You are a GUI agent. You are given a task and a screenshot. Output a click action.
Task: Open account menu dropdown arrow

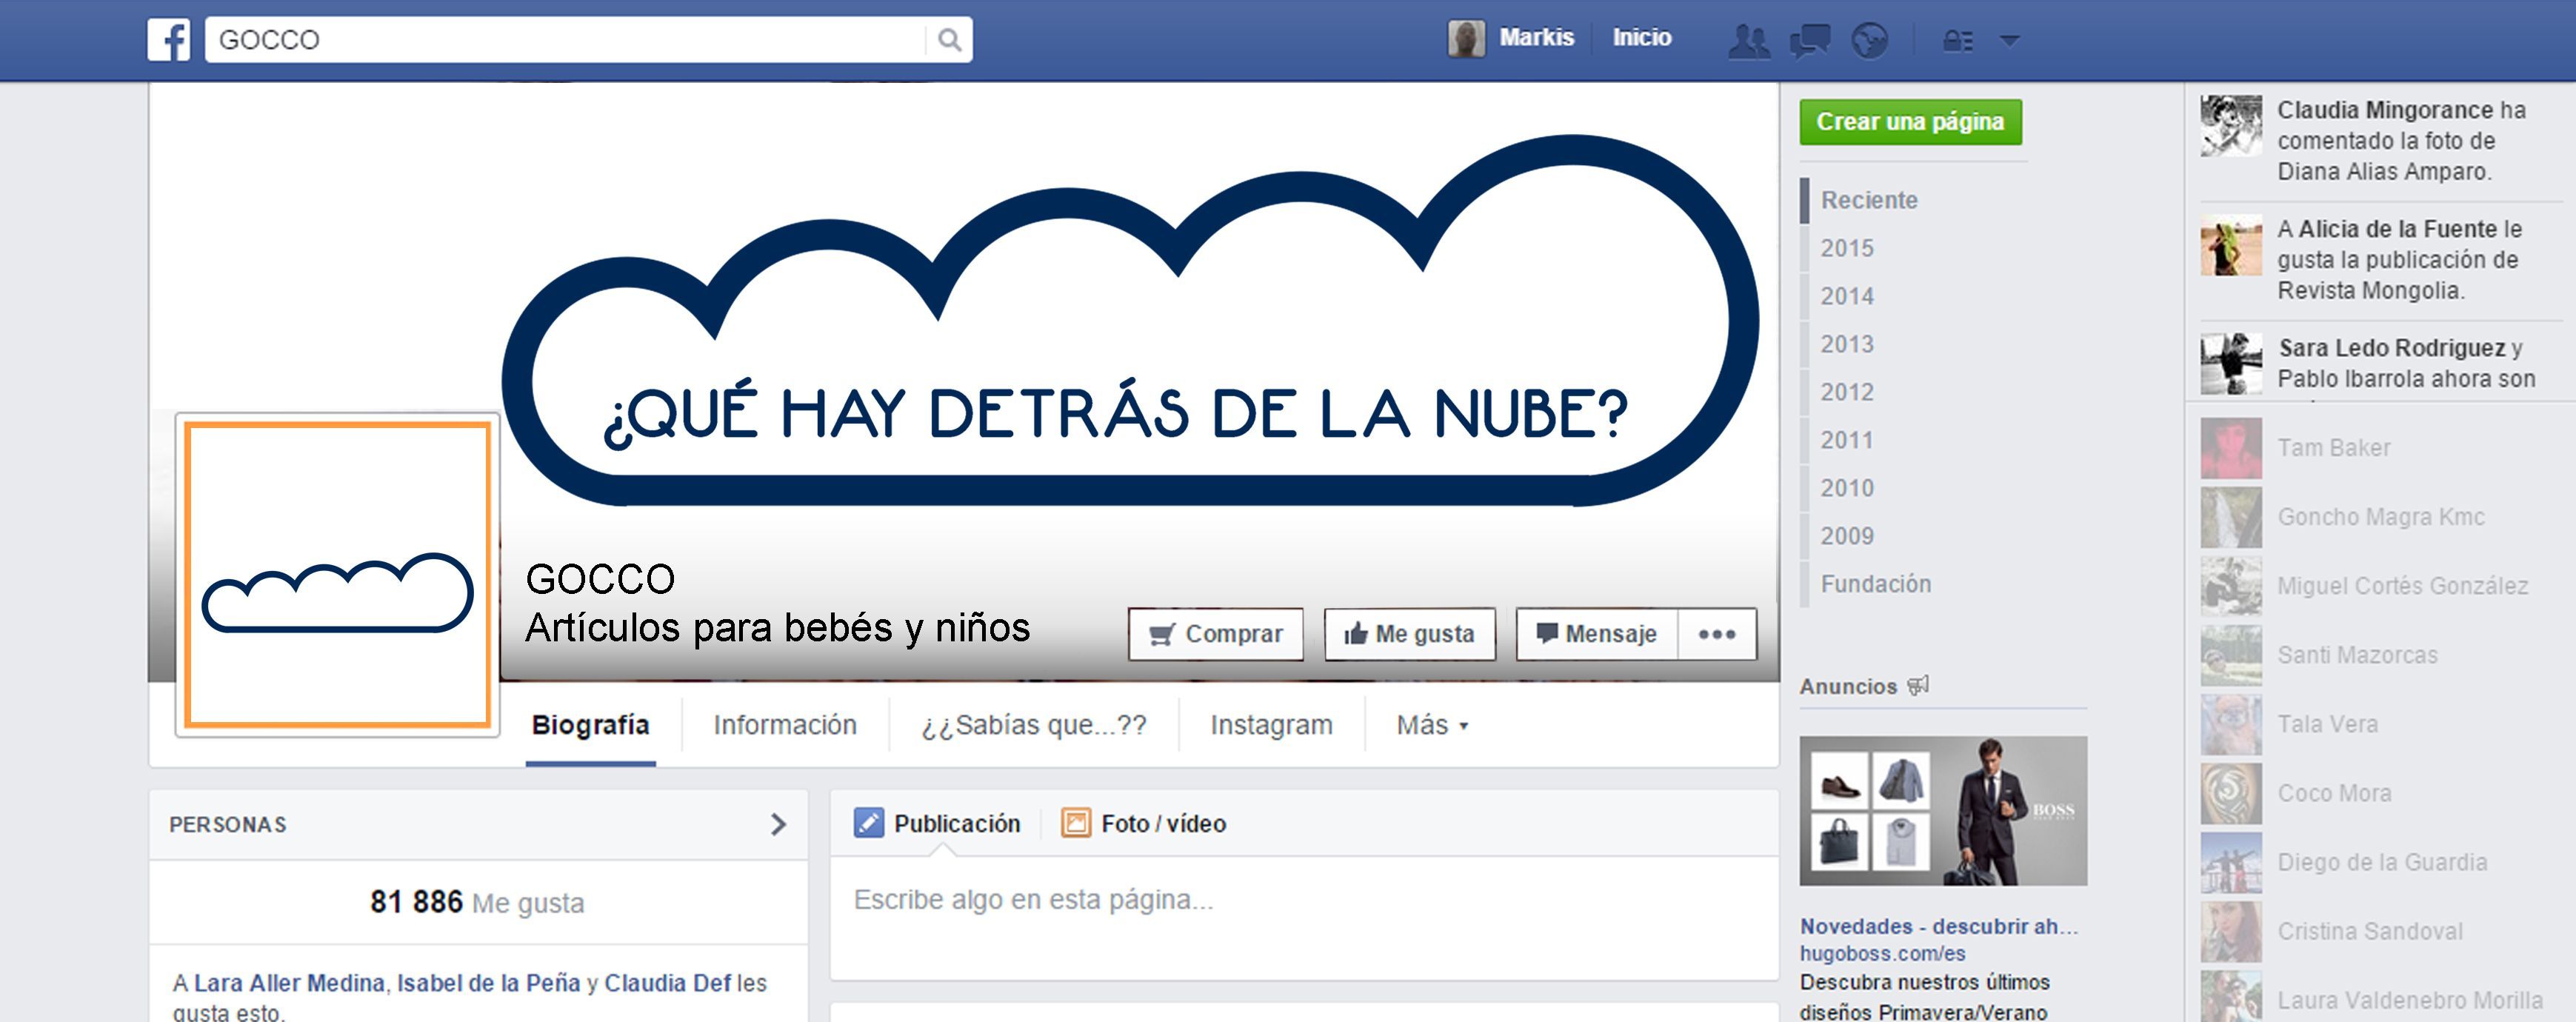tap(2010, 41)
